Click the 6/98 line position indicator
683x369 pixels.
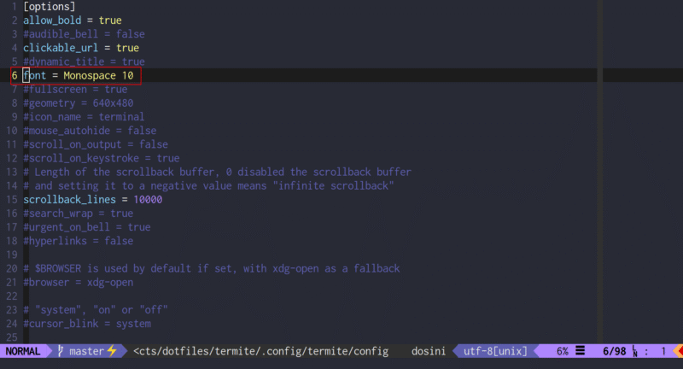[x=614, y=351]
